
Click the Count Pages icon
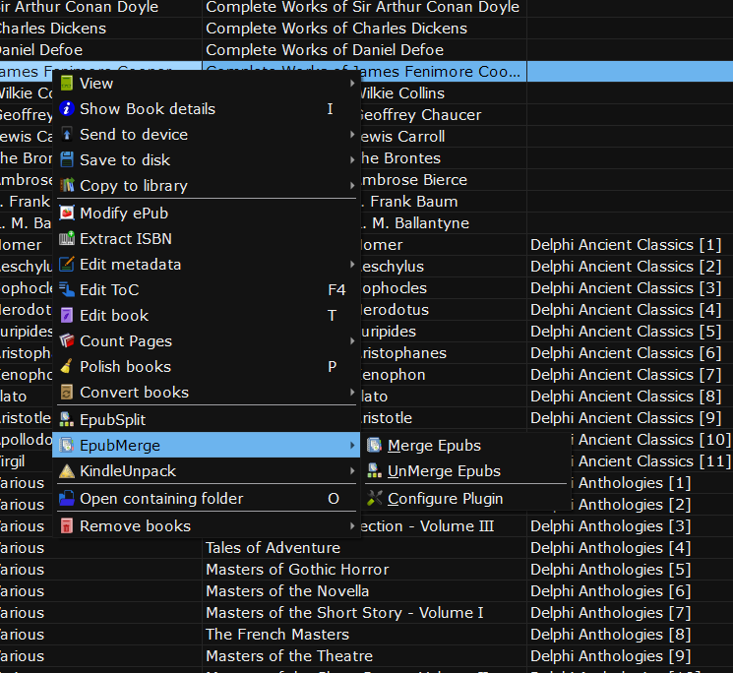(67, 341)
